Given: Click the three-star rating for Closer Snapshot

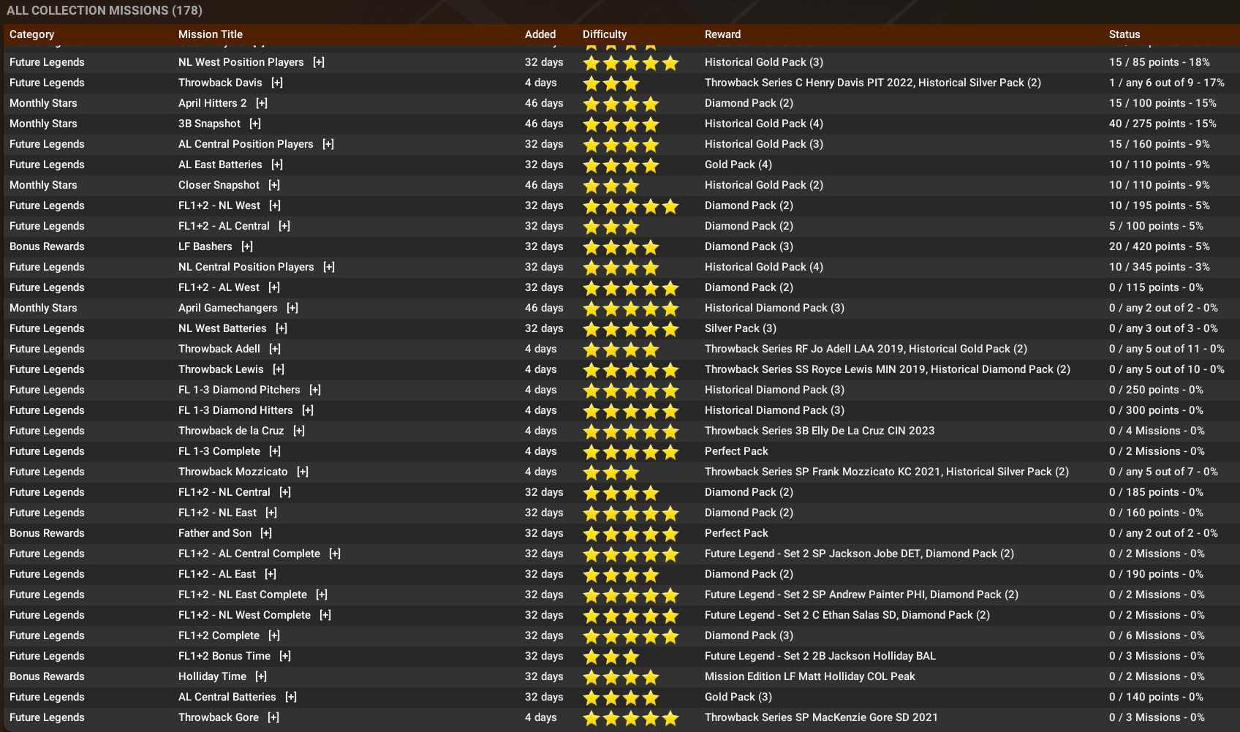Looking at the screenshot, I should (x=610, y=186).
